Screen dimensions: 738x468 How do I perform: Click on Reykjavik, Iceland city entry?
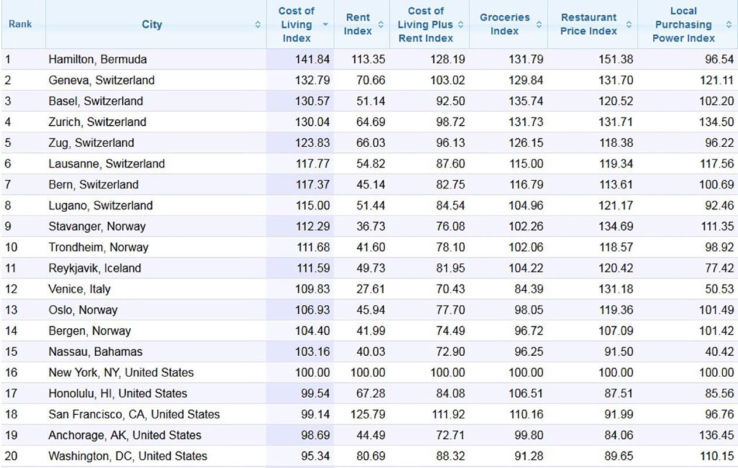point(95,268)
